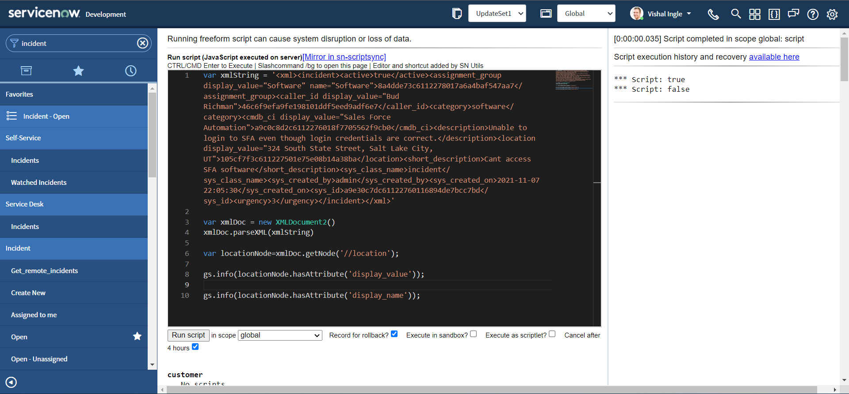Click the code editor minimap thumbnail
Image resolution: width=849 pixels, height=394 pixels.
point(574,80)
